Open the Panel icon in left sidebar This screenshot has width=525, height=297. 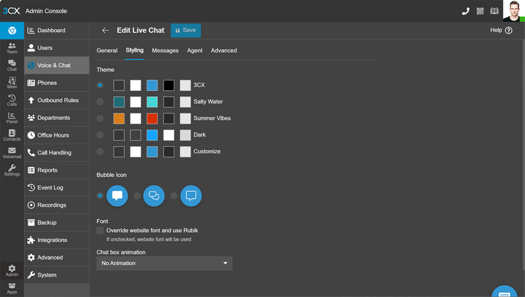click(x=12, y=118)
